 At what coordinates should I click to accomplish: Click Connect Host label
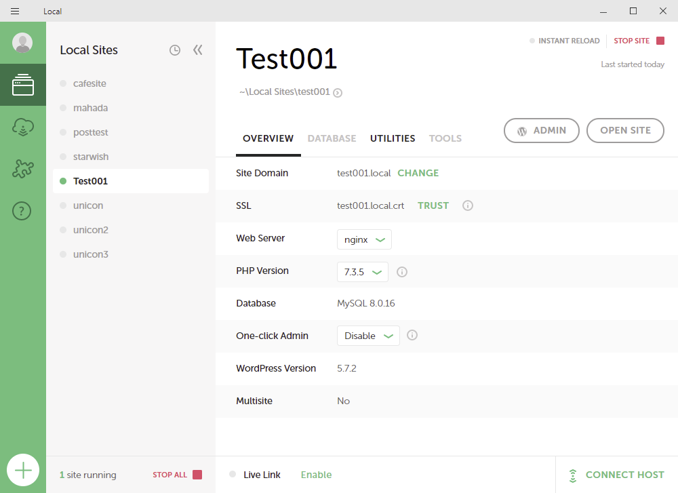tap(625, 475)
